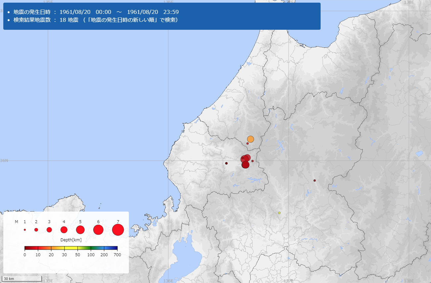This screenshot has width=431, height=283.
Task: Click the magnitude 3 legend circle
Action: 49,230
